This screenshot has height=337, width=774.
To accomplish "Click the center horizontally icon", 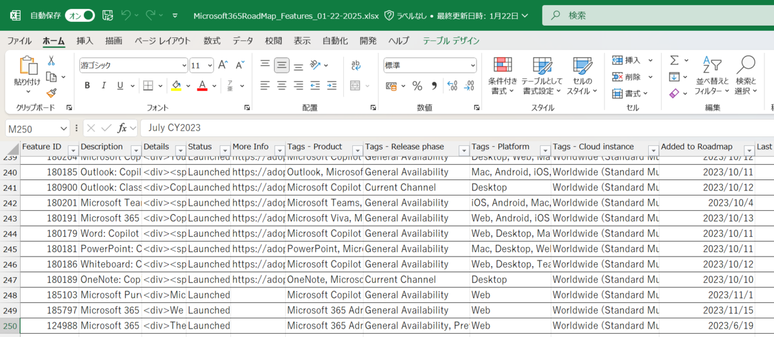I will tap(282, 86).
